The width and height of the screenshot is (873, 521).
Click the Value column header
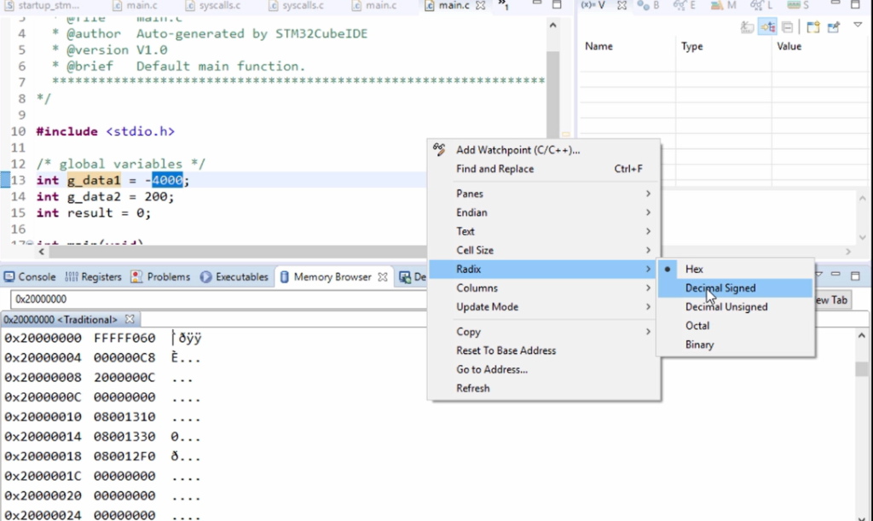pyautogui.click(x=789, y=46)
